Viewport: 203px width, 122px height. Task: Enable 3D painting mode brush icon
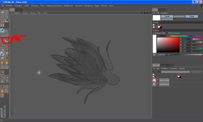click(x=2, y=30)
